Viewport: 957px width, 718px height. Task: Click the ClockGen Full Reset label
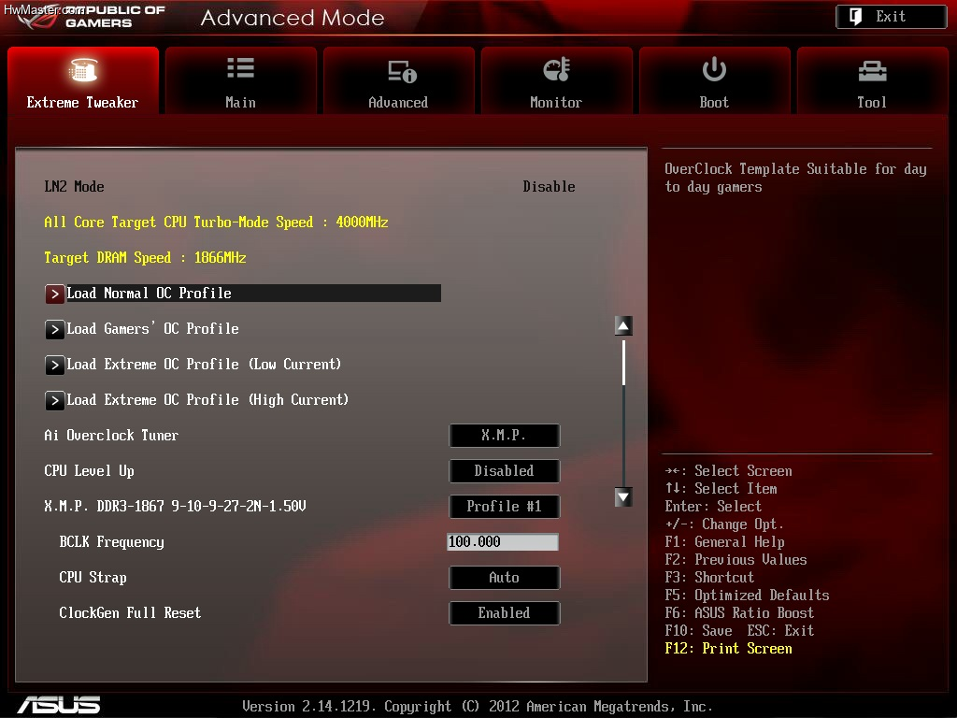(x=130, y=613)
